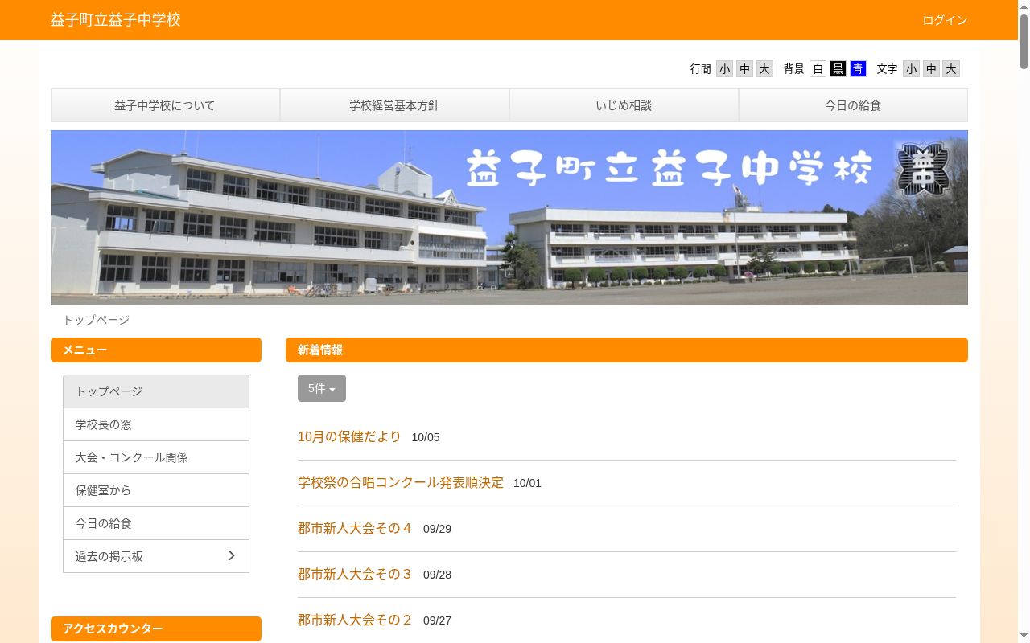The image size is (1030, 643).
Task: Click the 10/05 date text
Action: point(426,437)
